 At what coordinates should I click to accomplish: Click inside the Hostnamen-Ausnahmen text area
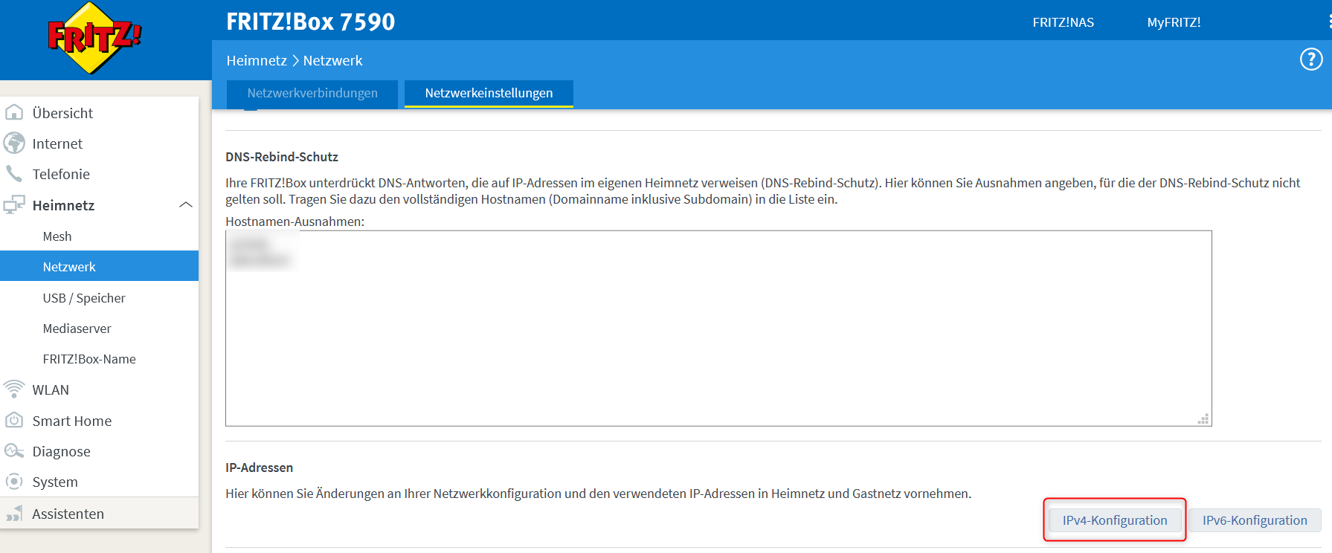(718, 328)
